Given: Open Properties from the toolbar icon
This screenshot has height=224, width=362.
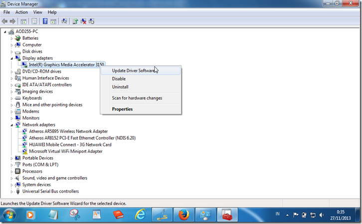Looking at the screenshot, I should 34,21.
